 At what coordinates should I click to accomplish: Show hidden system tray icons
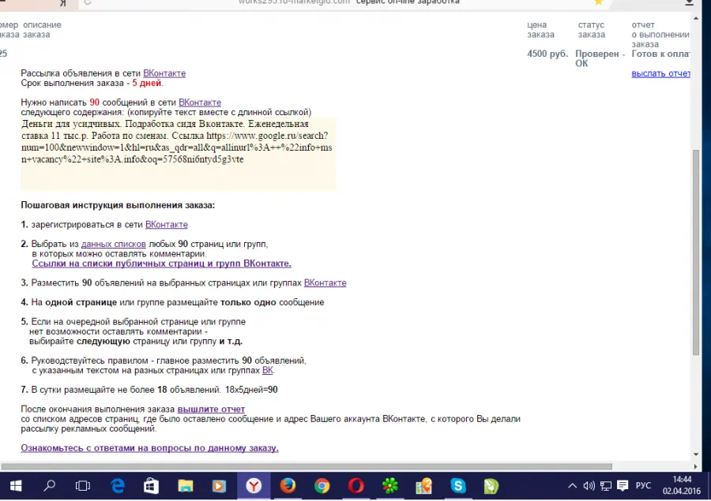pyautogui.click(x=572, y=486)
